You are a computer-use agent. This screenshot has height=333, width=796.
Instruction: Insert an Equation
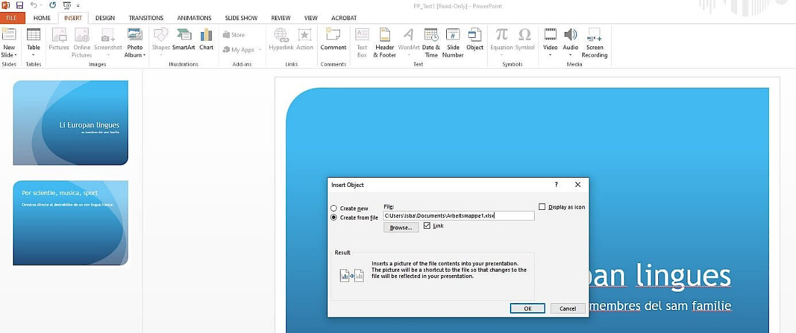tap(501, 40)
